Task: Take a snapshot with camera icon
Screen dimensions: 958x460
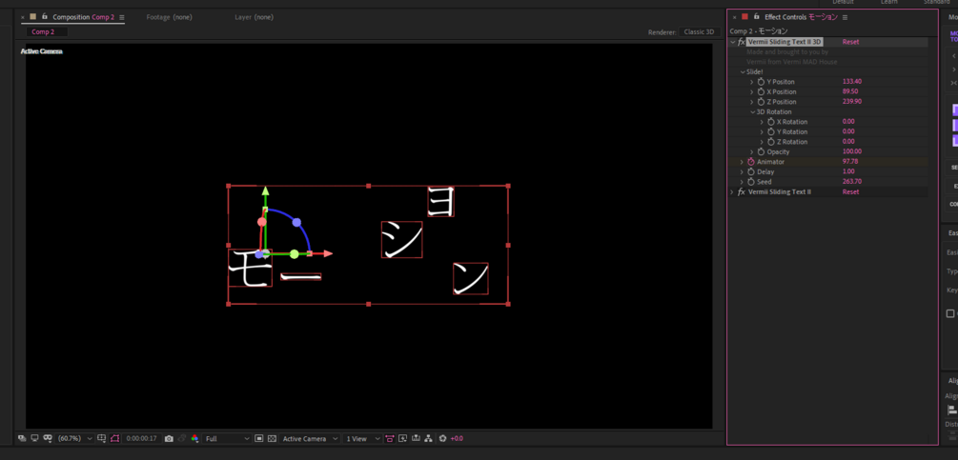Action: tap(170, 439)
